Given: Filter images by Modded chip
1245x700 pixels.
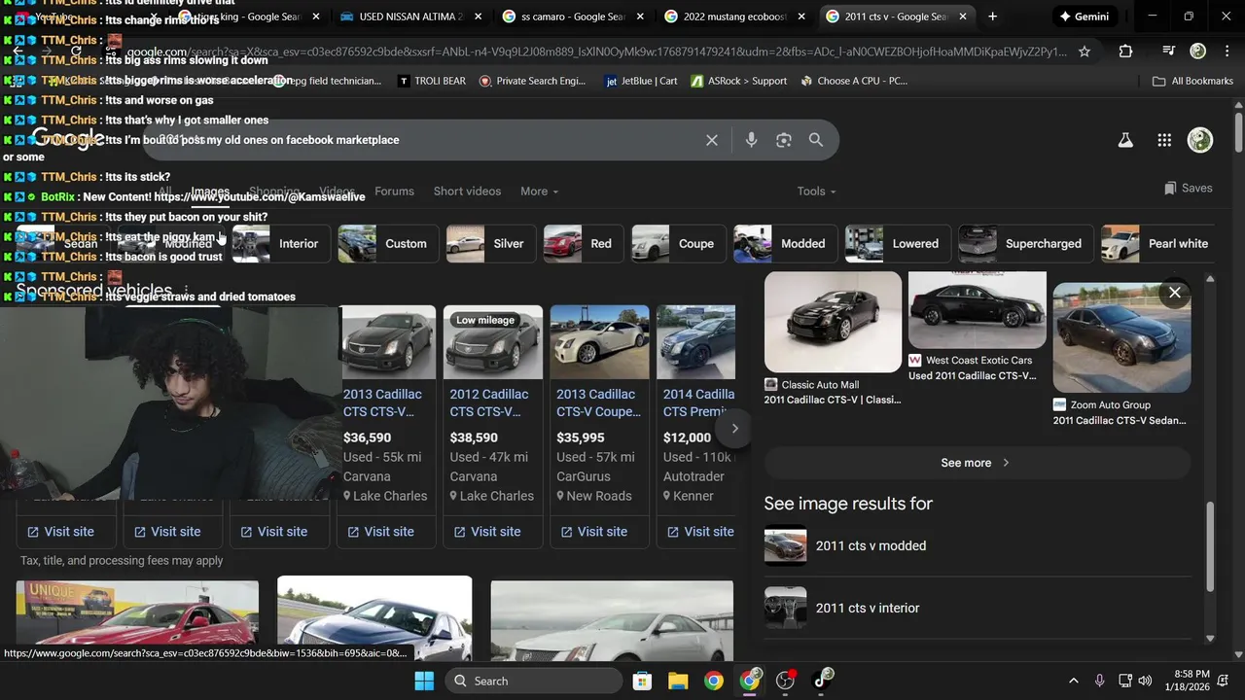Looking at the screenshot, I should click(786, 244).
